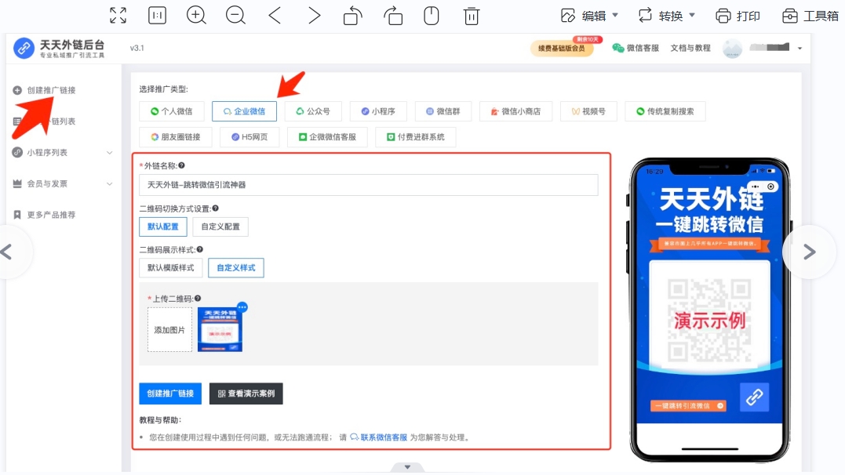Open the 转换 dropdown menu
This screenshot has width=845, height=475.
(667, 16)
